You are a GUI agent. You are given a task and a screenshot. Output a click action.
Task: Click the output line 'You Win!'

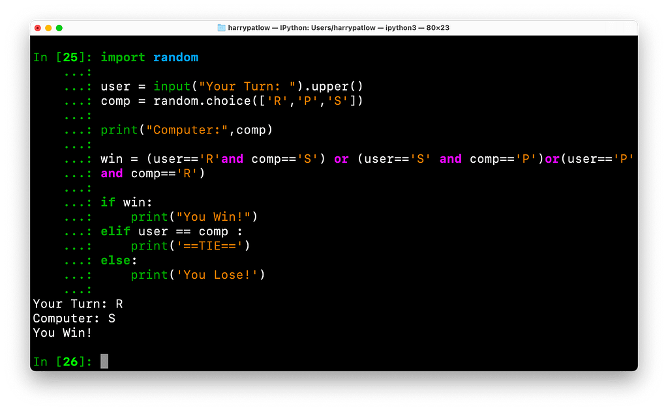click(63, 333)
